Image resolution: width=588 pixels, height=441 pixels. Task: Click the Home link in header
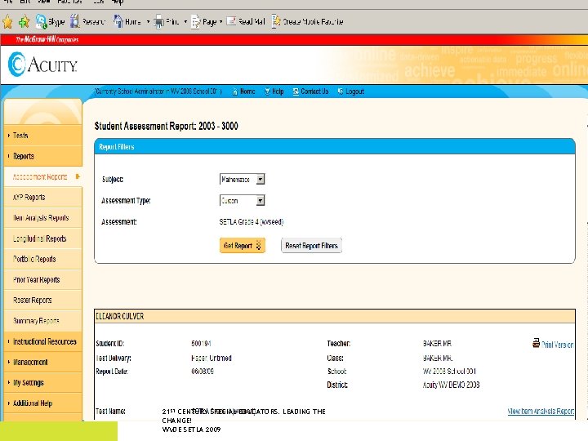[243, 91]
